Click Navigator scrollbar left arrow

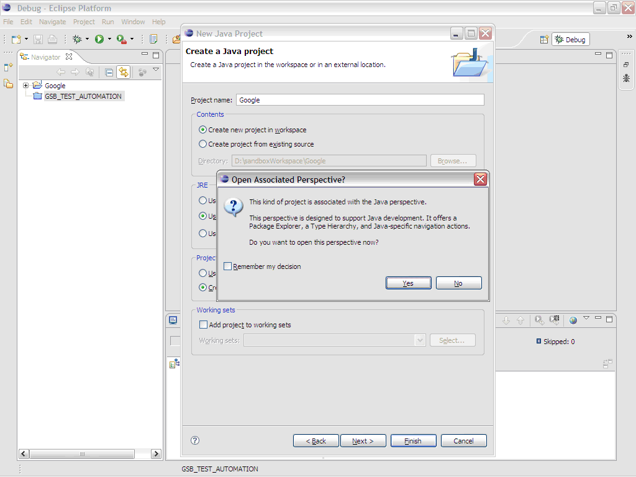click(x=24, y=453)
